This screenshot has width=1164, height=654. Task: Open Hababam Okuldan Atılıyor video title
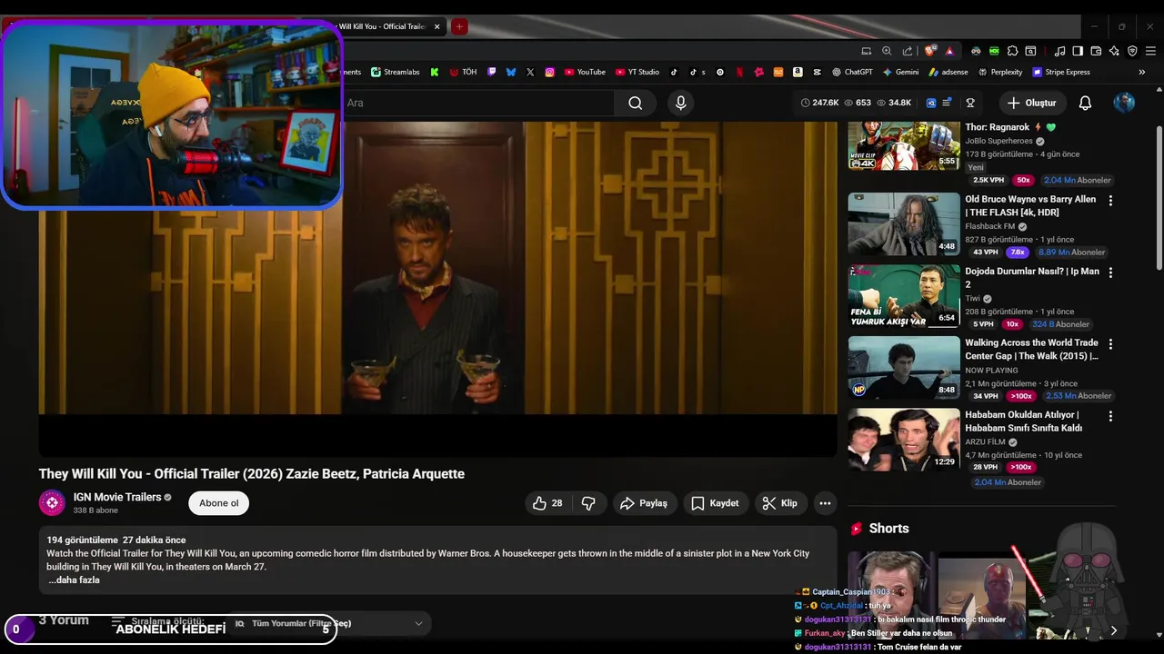(1024, 421)
